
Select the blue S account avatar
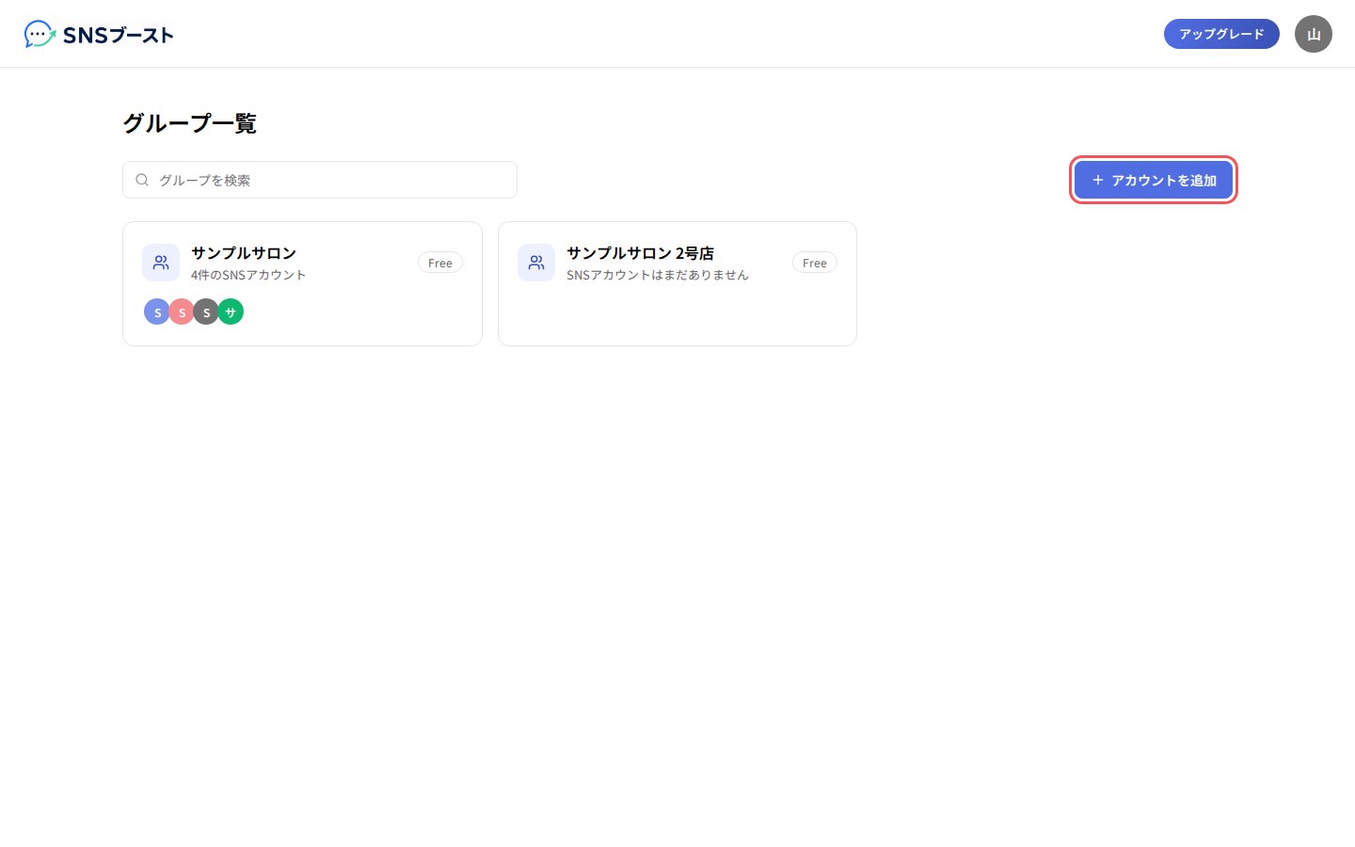click(x=157, y=312)
